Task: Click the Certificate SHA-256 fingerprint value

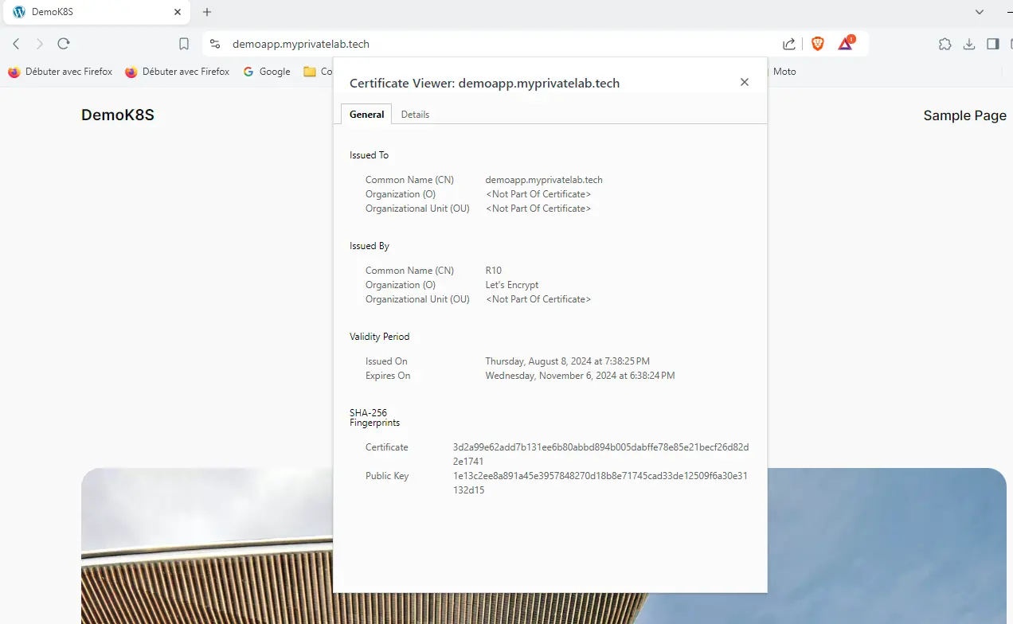Action: pyautogui.click(x=601, y=454)
